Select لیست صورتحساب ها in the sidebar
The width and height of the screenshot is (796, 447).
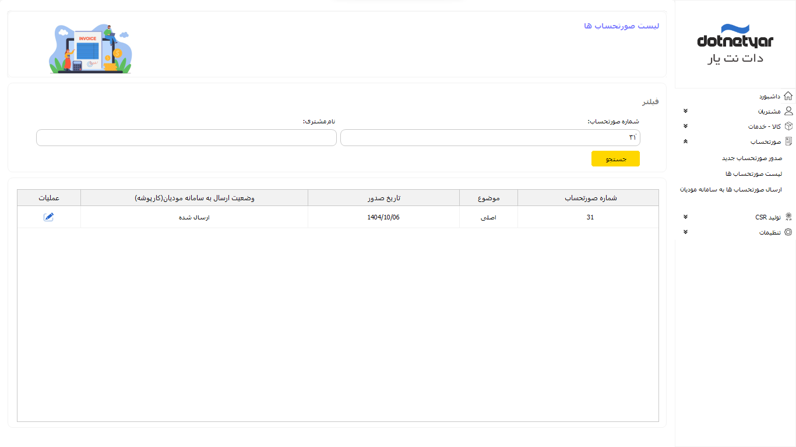pos(753,174)
